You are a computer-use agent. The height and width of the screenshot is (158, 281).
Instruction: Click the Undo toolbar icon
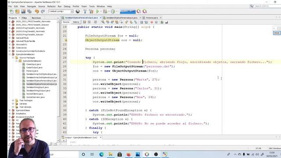point(37,11)
